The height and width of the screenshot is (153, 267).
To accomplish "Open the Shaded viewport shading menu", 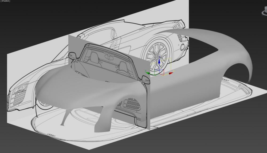I will 5,1.
